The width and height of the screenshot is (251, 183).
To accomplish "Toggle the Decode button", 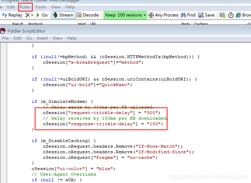I will pyautogui.click(x=87, y=15).
